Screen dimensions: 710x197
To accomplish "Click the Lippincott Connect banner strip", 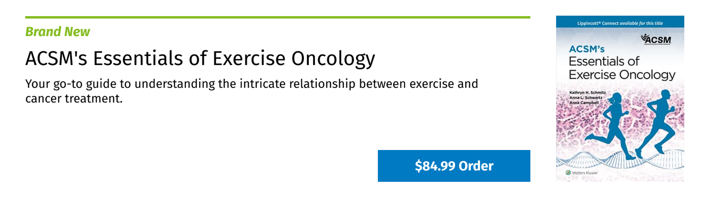I will pos(620,23).
